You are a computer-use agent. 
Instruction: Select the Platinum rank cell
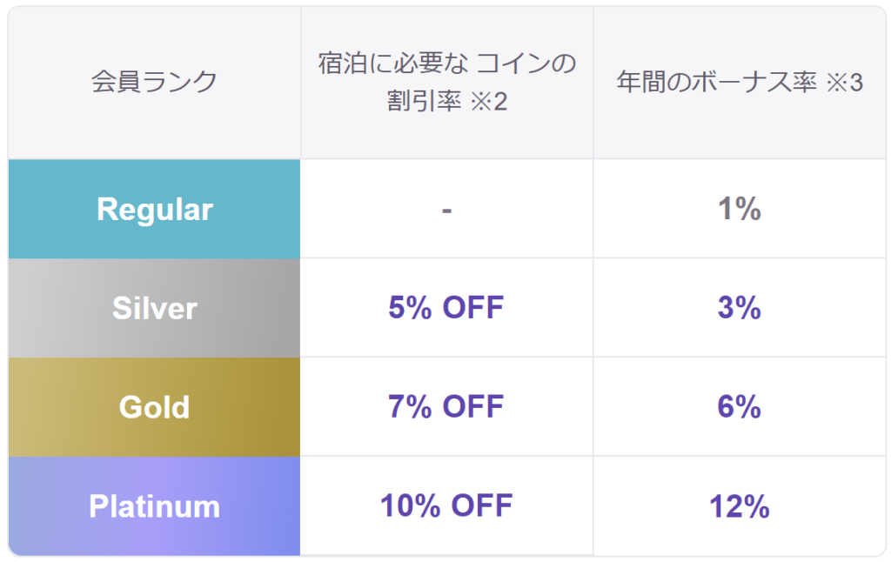[x=154, y=506]
